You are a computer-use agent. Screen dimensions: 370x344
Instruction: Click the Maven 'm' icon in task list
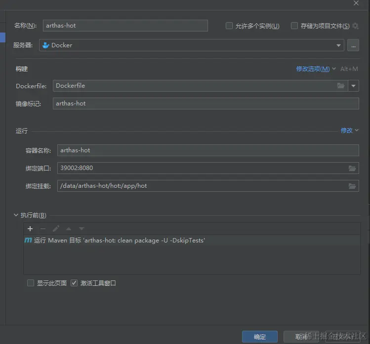click(28, 240)
